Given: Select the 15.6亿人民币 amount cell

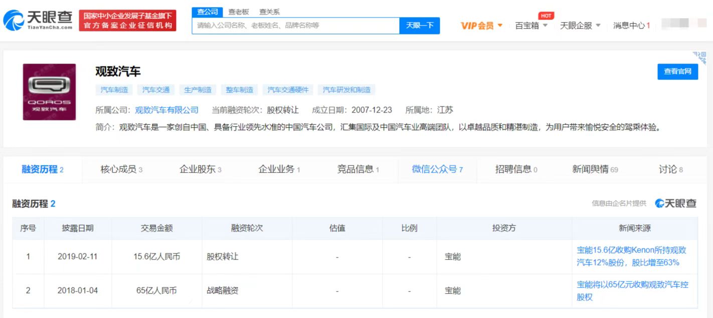Looking at the screenshot, I should tap(156, 256).
